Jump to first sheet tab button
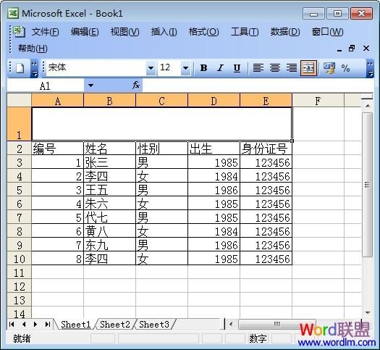The image size is (380, 350). [x=12, y=325]
